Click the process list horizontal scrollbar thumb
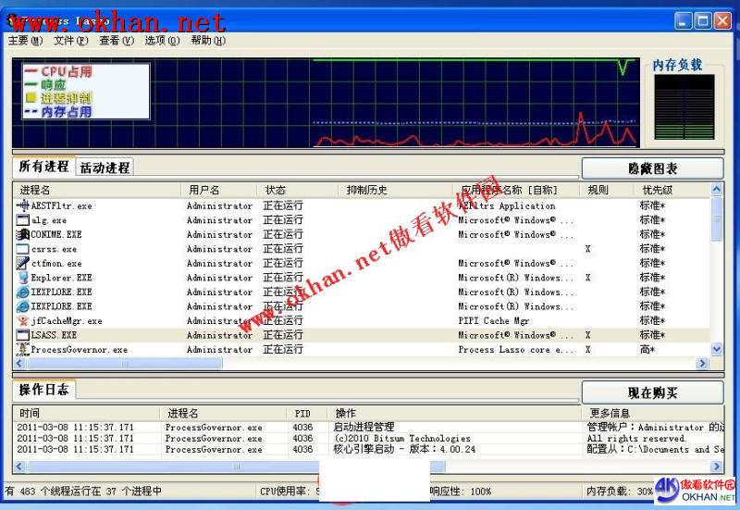 click(x=125, y=363)
